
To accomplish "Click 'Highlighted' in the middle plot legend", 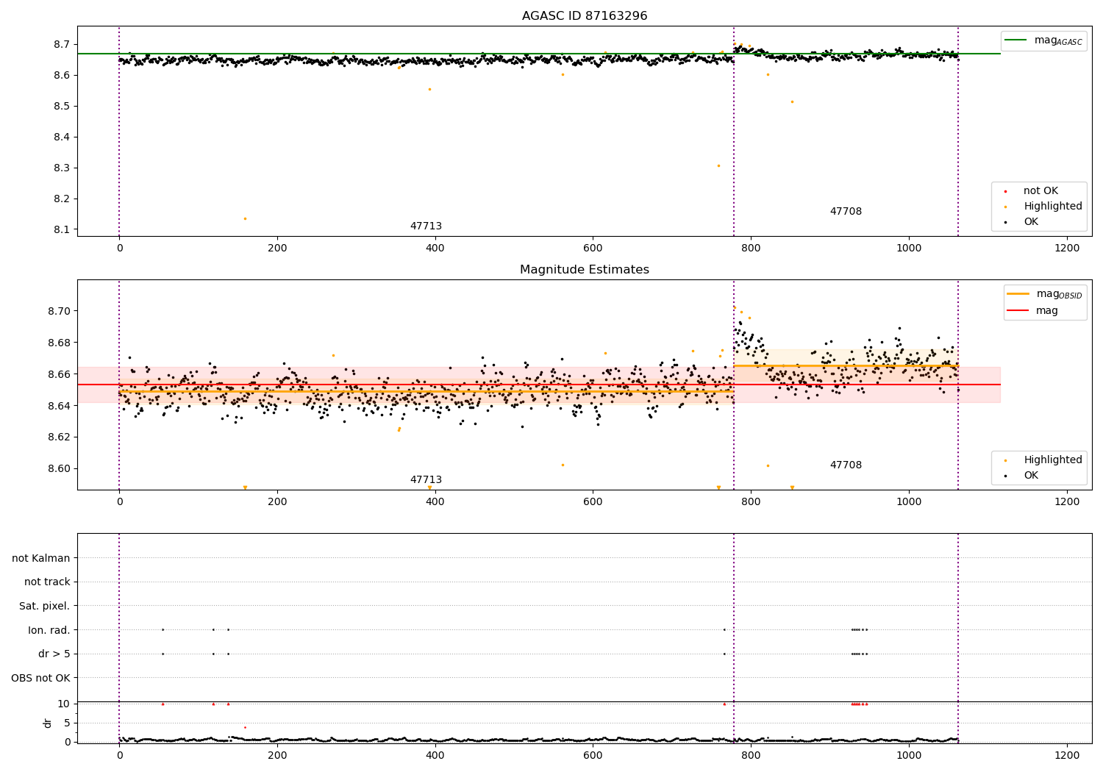I will 1053,460.
